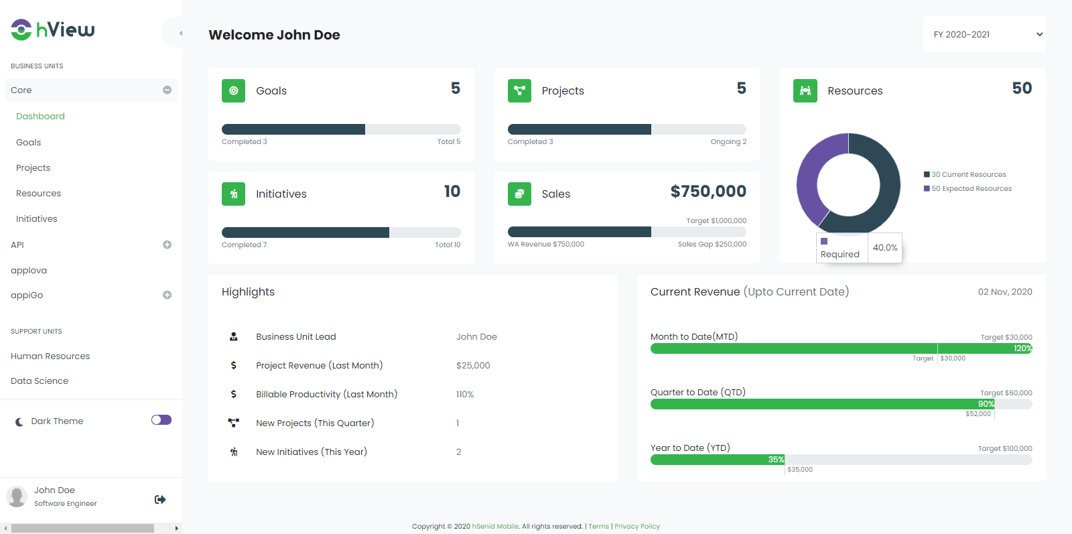Toggle the 30 Current Resources legend item
This screenshot has width=1072, height=534.
(x=967, y=174)
